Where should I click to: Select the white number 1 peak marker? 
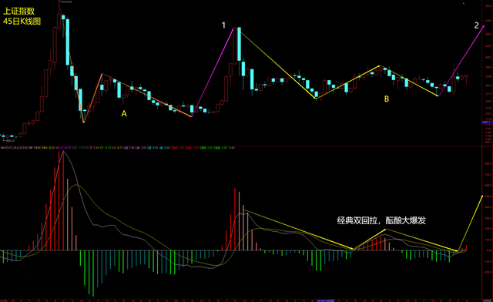223,25
